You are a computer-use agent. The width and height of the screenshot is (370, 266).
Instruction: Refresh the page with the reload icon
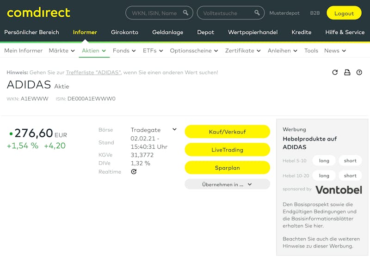(x=335, y=72)
